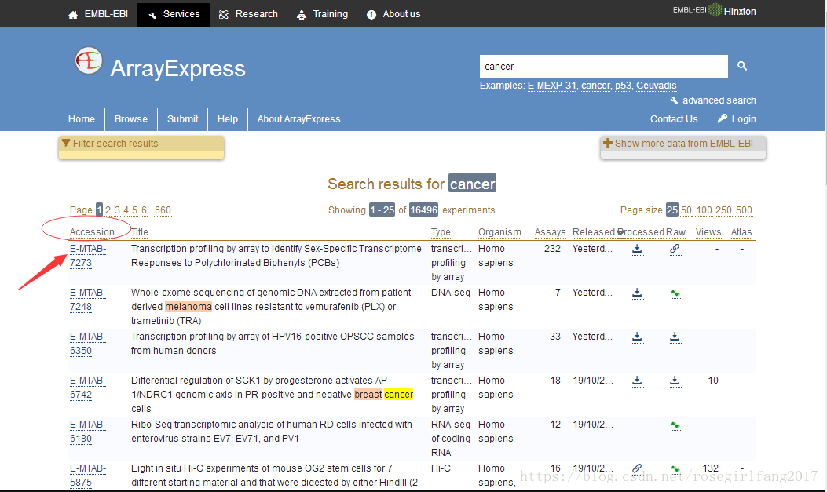The image size is (827, 492).
Task: Download processed data for E-MTAB-7248
Action: coord(637,293)
